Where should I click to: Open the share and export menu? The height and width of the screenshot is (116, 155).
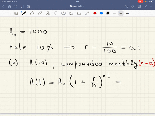point(28,6)
